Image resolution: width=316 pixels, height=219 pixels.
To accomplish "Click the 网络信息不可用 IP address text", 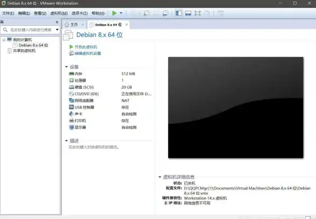I will point(197,203).
